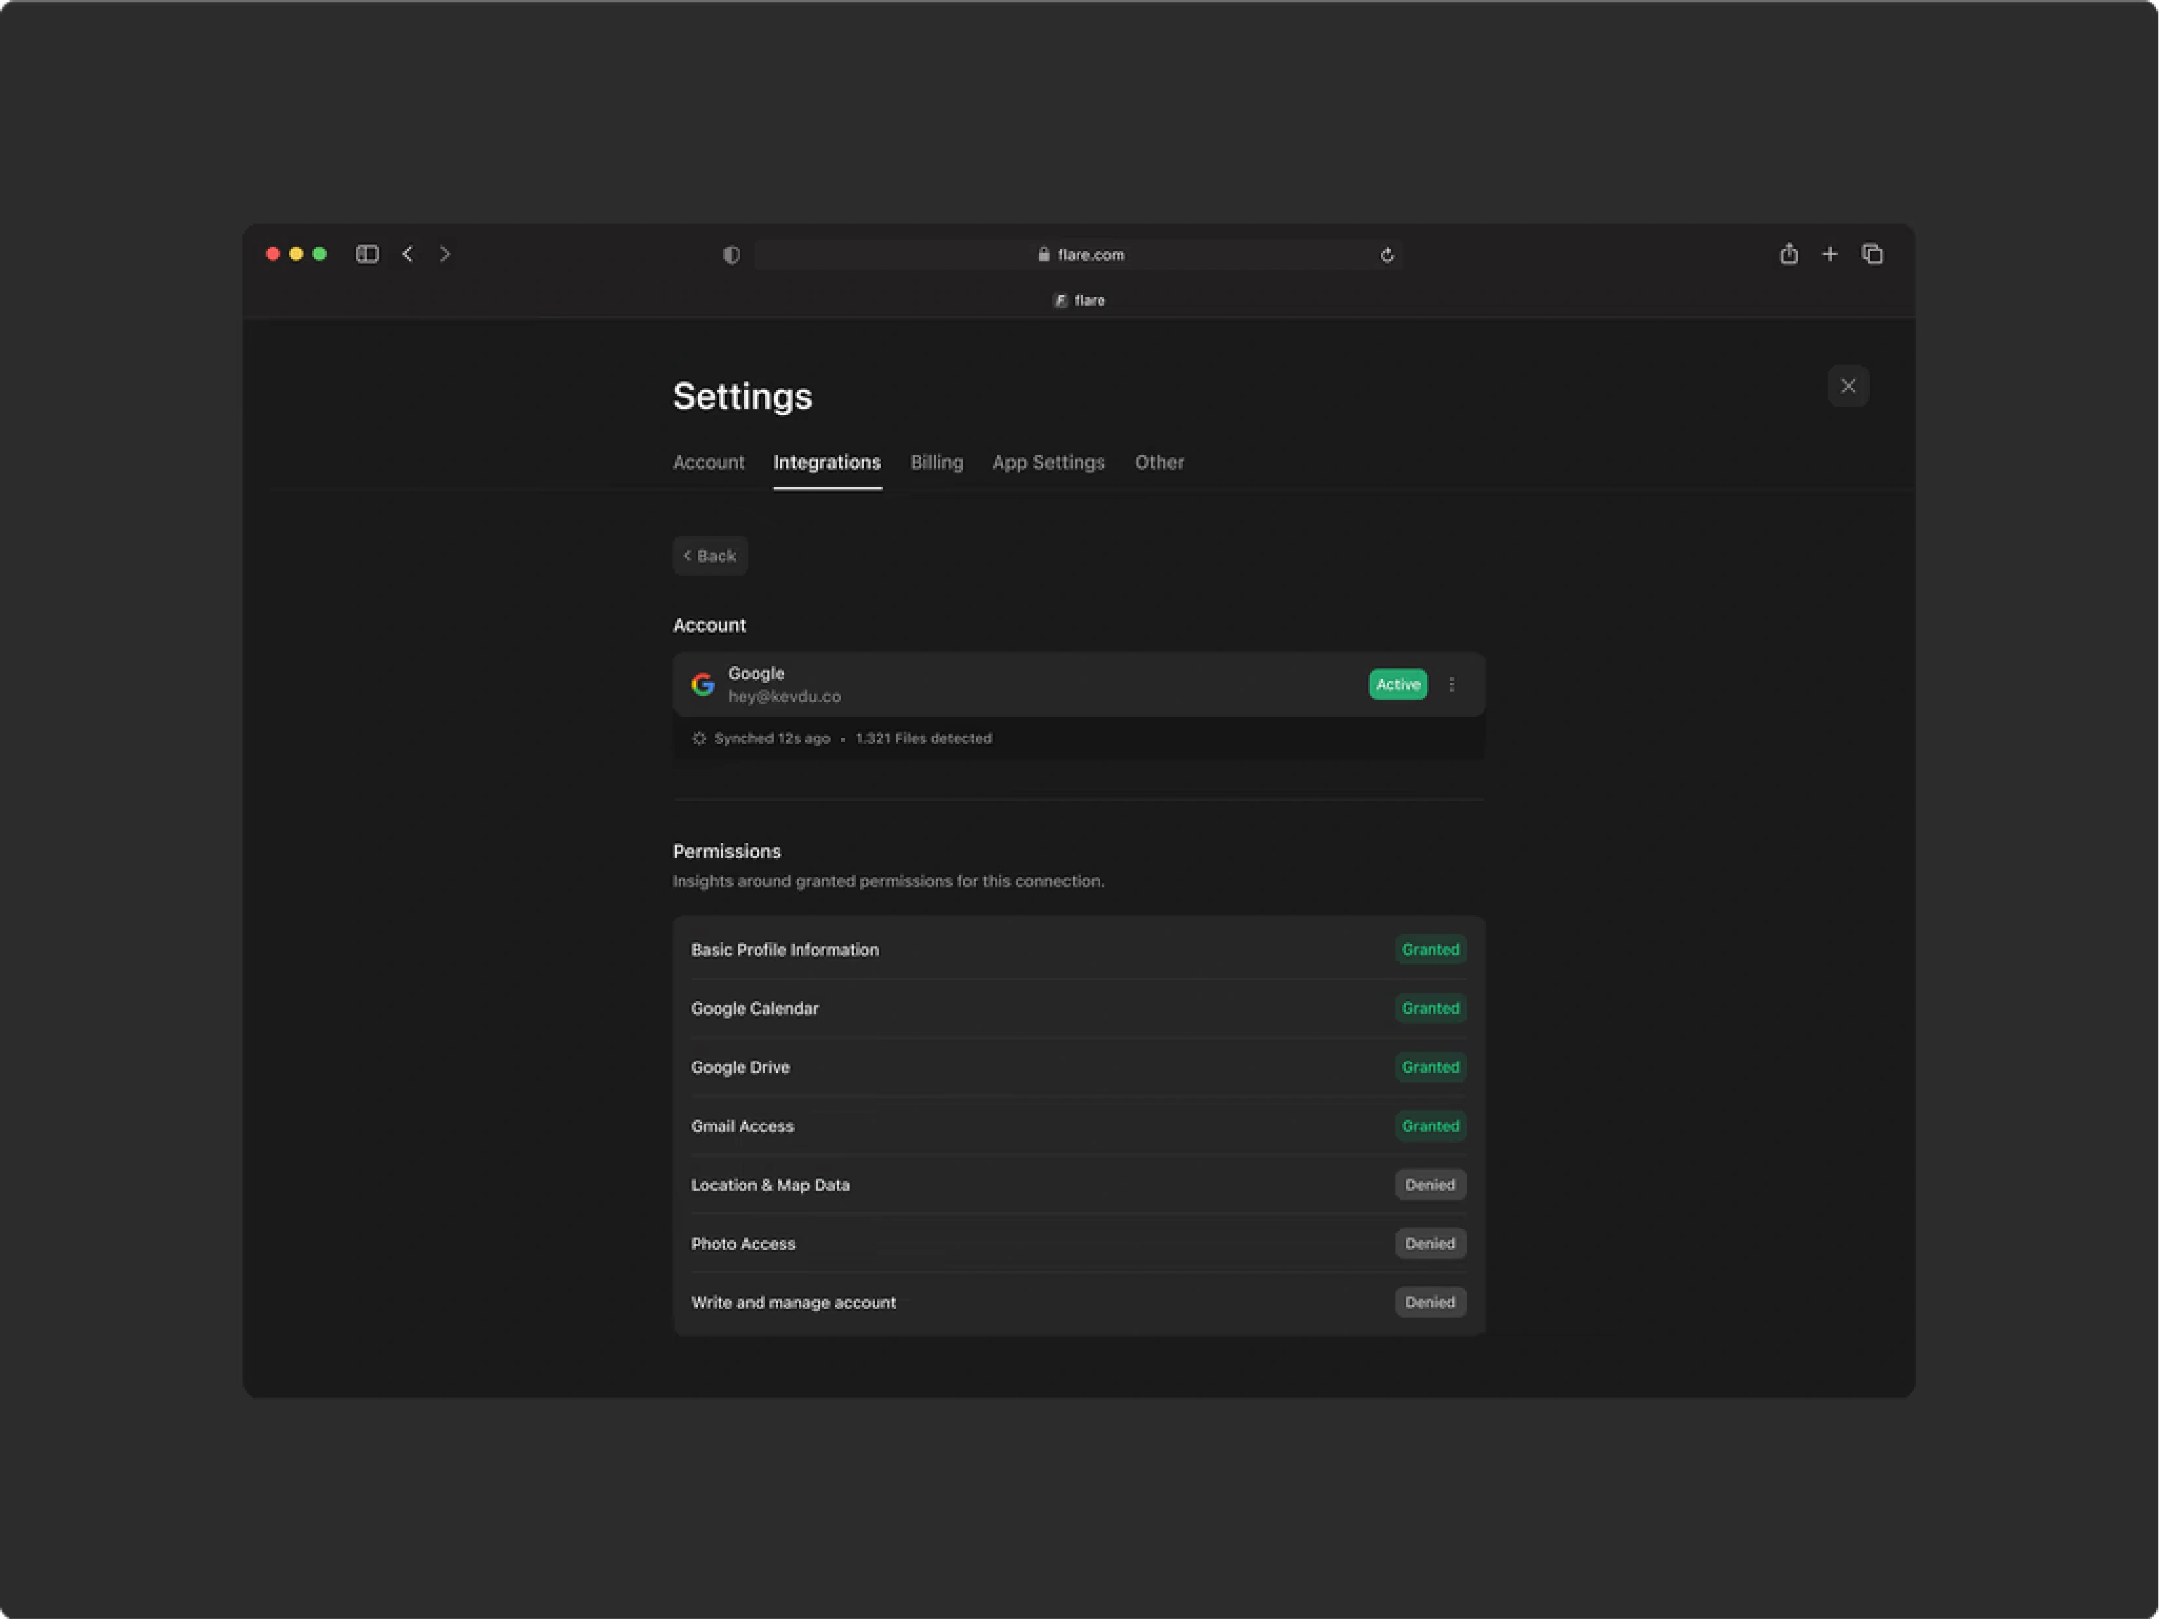Show the tab overview icon
This screenshot has height=1619, width=2159.
coord(1872,255)
